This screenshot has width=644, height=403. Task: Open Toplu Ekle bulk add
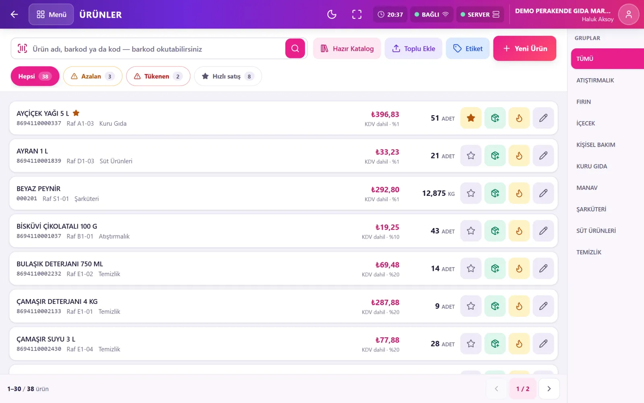click(413, 48)
